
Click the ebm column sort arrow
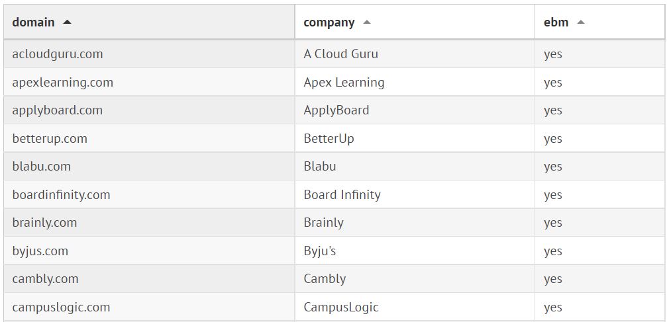point(581,22)
